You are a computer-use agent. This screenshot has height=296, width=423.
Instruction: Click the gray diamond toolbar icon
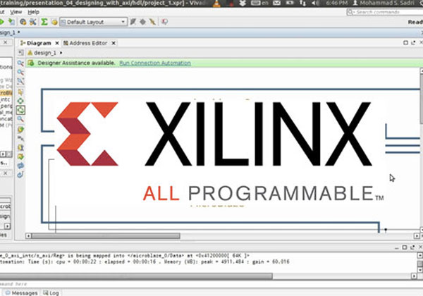142,22
